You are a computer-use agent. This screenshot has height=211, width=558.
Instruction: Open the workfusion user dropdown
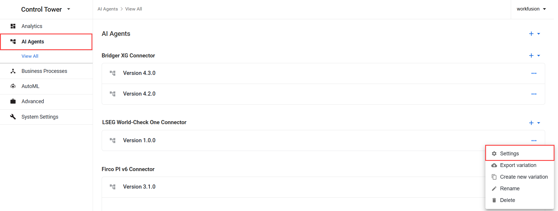coord(531,9)
